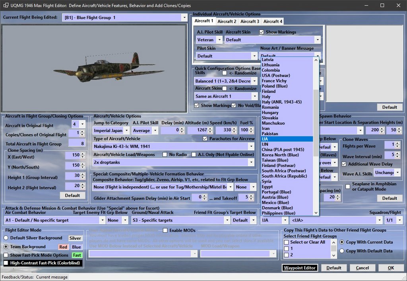
Task: Pick Romania in the dropdown list
Action: (x=270, y=107)
